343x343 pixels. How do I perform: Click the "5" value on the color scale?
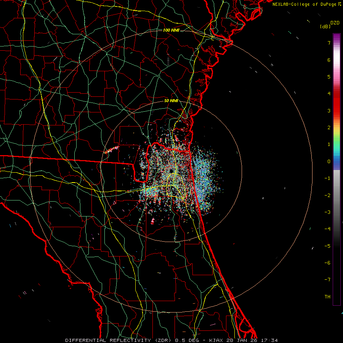tap(329, 77)
